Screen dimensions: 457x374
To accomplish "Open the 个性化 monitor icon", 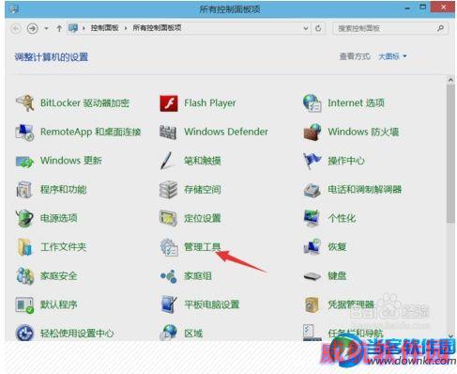I will (312, 218).
